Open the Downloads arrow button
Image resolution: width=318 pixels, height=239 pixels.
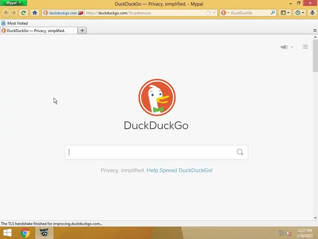pyautogui.click(x=312, y=13)
